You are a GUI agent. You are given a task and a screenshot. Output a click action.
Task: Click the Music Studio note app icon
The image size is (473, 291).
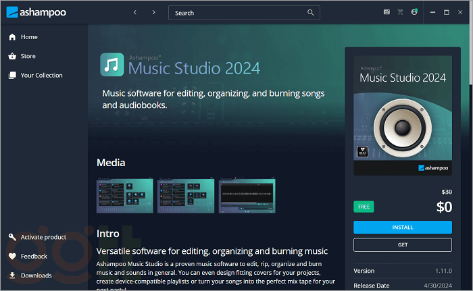pos(111,65)
